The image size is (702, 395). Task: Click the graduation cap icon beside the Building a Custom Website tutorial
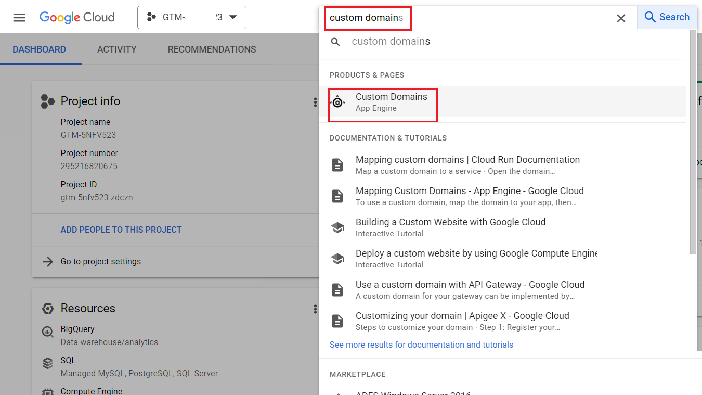pyautogui.click(x=337, y=227)
